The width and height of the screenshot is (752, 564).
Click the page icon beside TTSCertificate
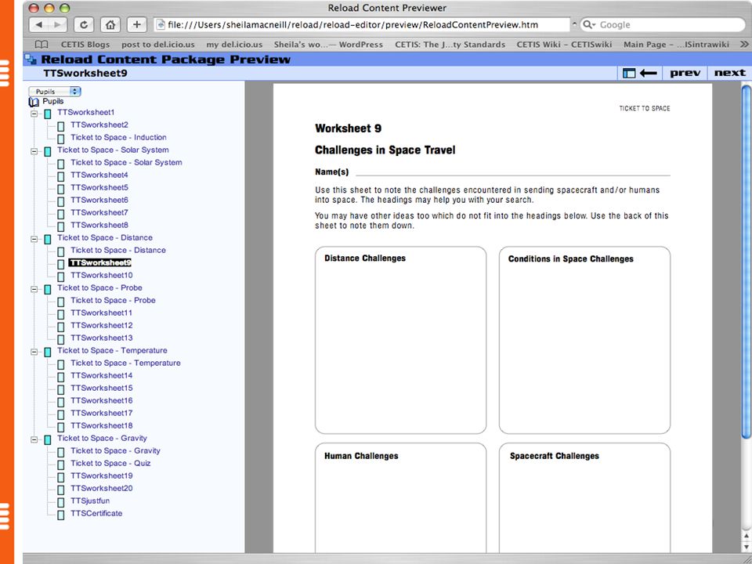[x=61, y=515]
